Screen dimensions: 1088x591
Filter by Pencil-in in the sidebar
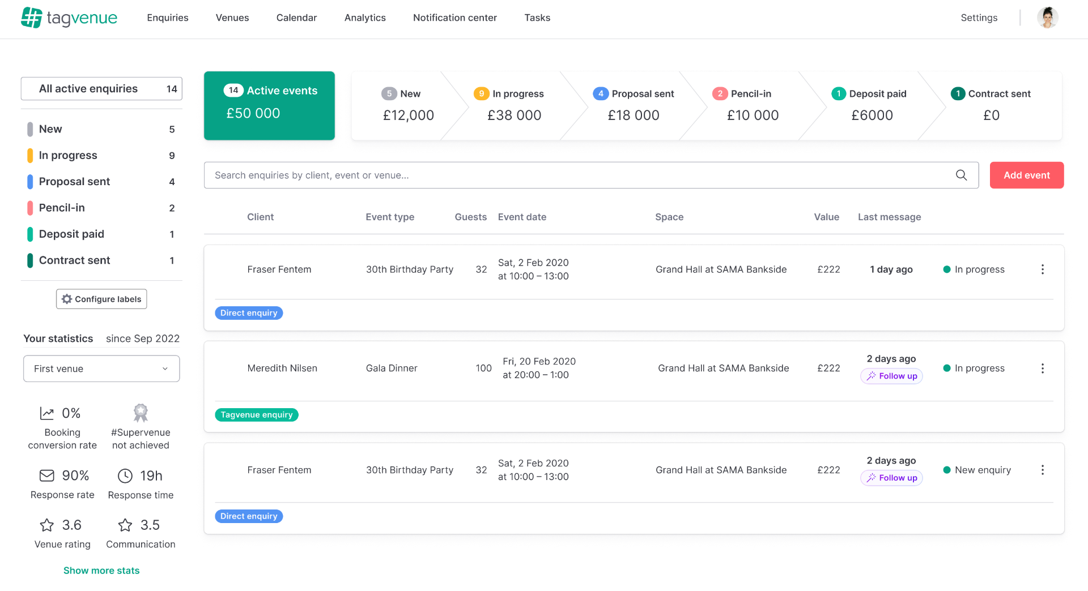[62, 208]
